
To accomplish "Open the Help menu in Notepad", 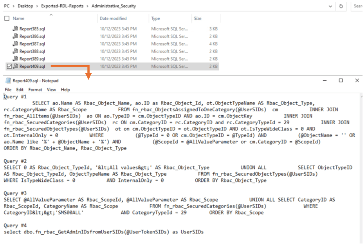I will click(x=65, y=89).
